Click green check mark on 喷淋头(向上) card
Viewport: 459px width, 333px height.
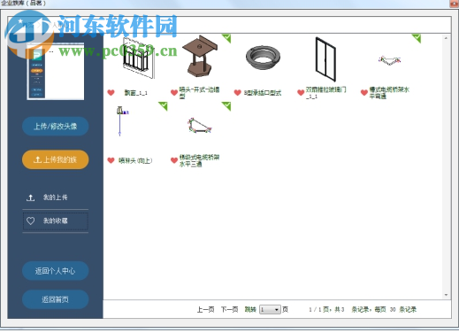tap(164, 106)
